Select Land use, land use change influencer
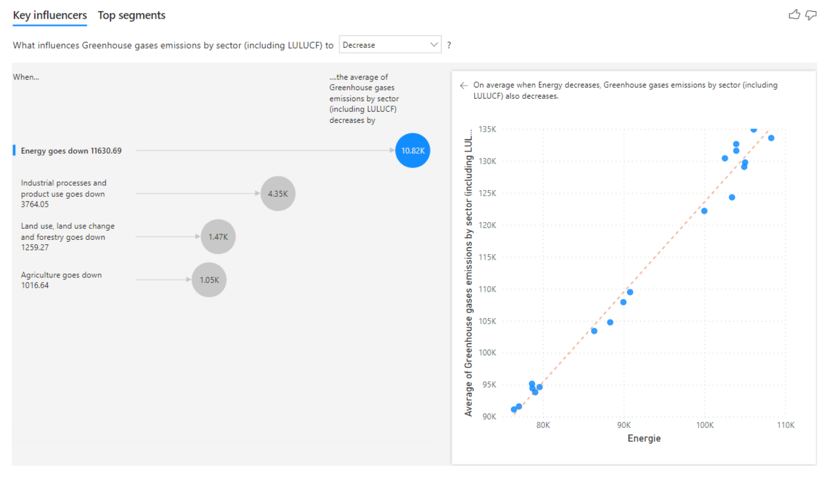Image resolution: width=829 pixels, height=478 pixels. [68, 237]
